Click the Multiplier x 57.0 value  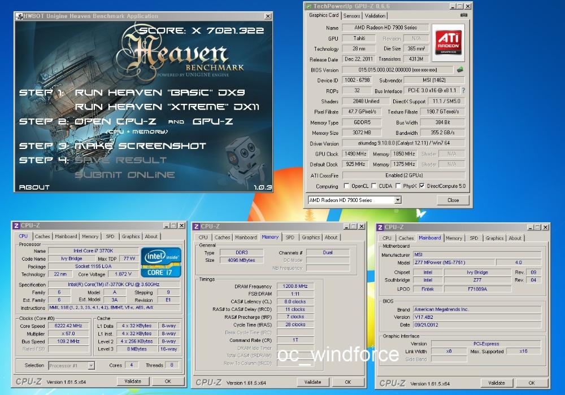pos(68,333)
